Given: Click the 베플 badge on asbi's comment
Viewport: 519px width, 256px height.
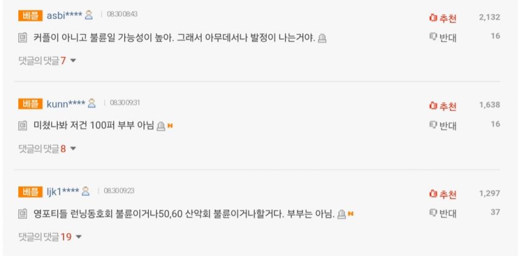Looking at the screenshot, I should click(30, 15).
